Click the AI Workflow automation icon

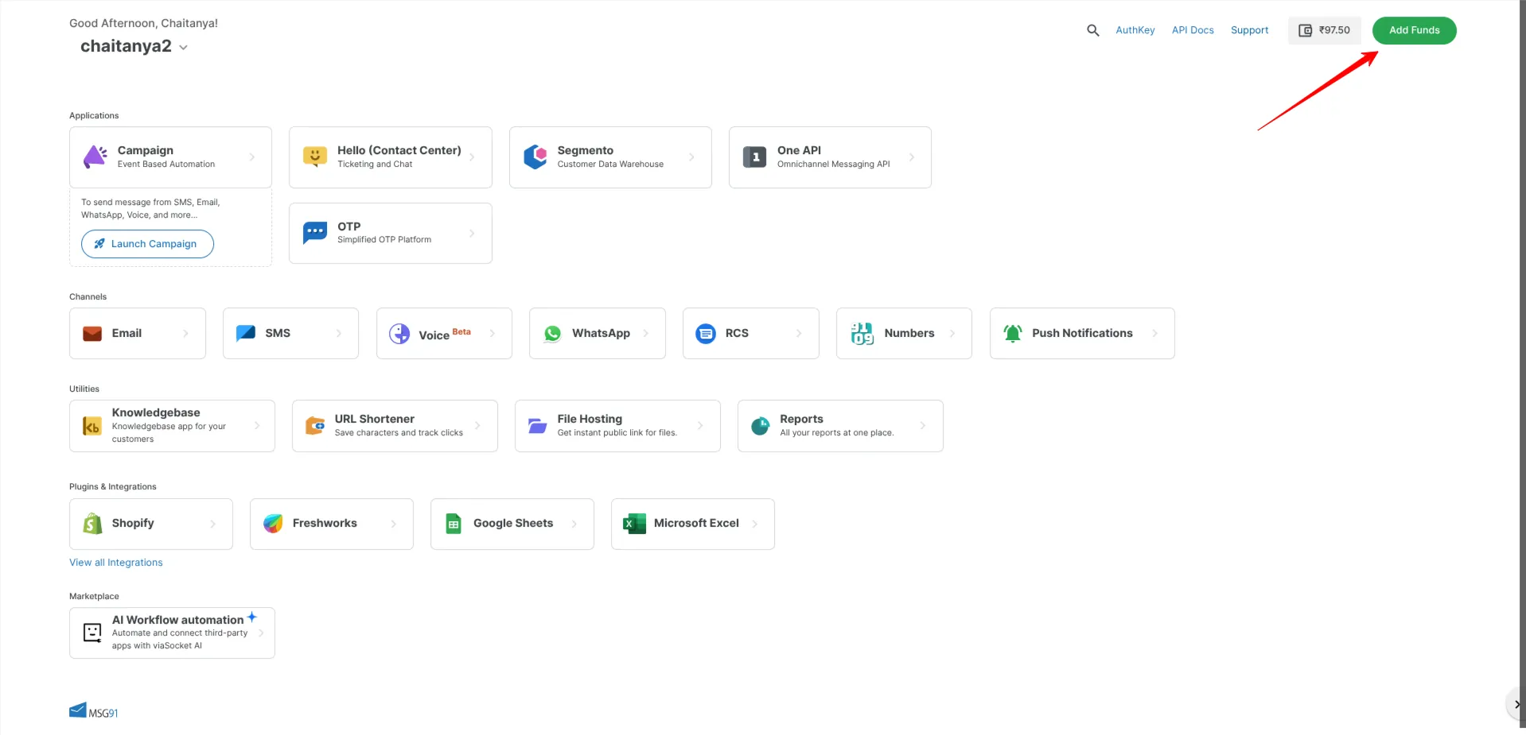[x=92, y=632]
